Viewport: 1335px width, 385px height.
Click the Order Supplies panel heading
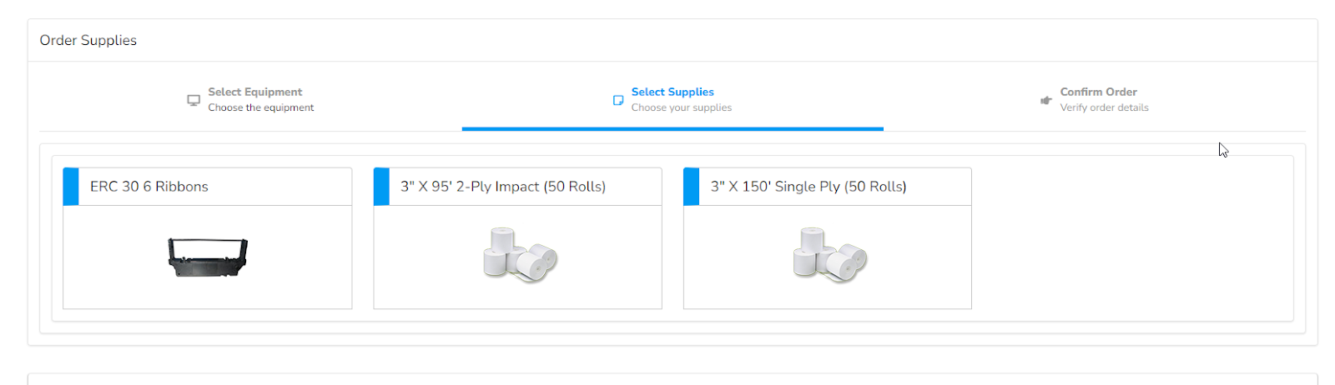point(88,40)
